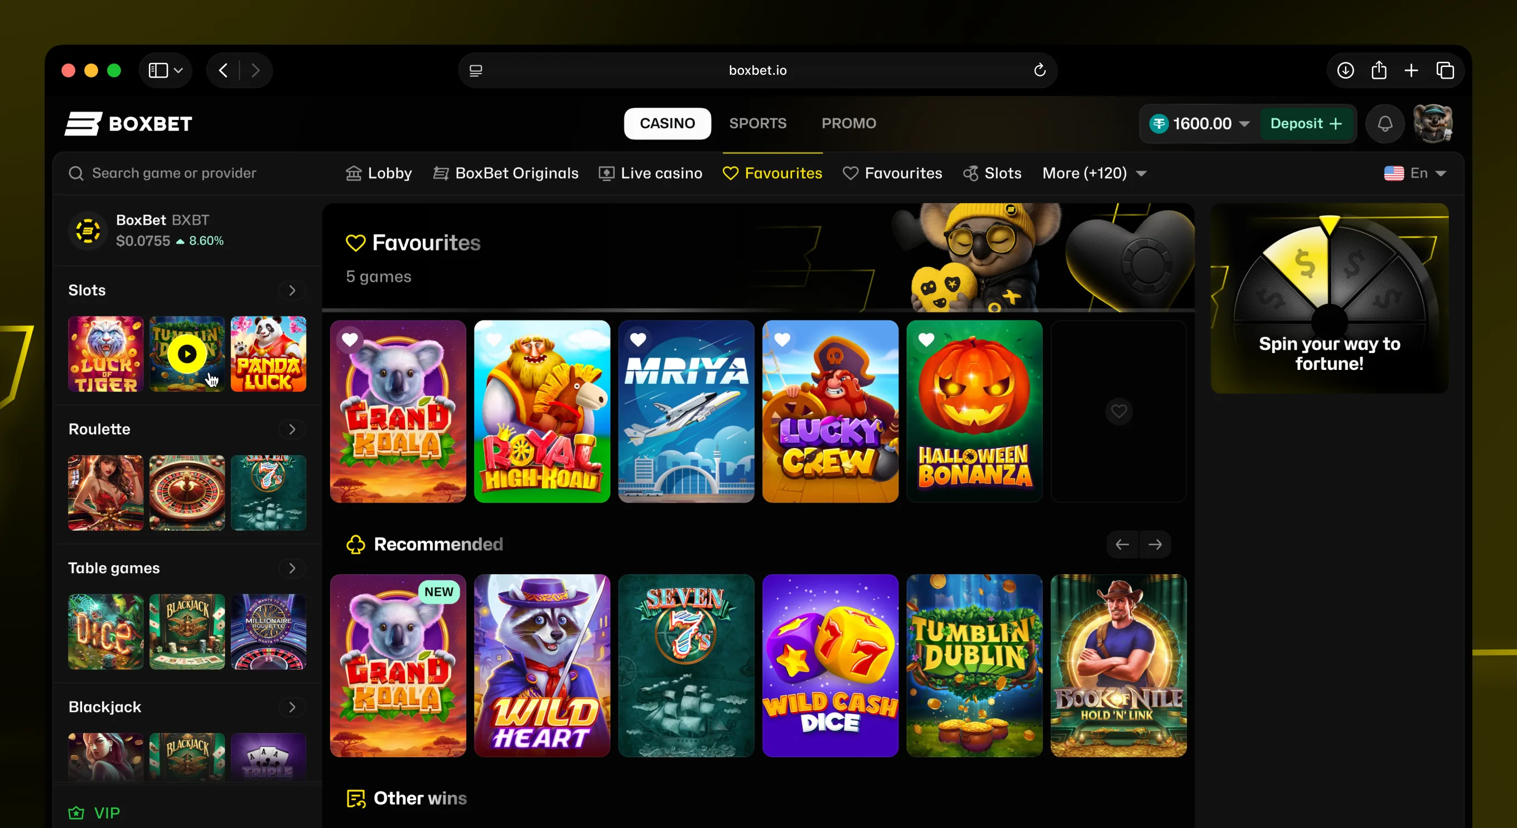Click the browser reload page icon
The width and height of the screenshot is (1517, 828).
(x=1040, y=71)
